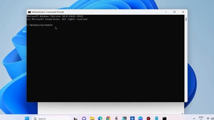Screen dimensions: 214x120
Task: Open the volume speaker tray icon
Action: tap(212, 119)
